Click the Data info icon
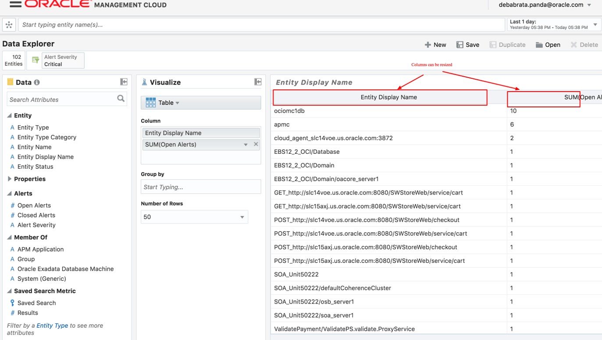The width and height of the screenshot is (602, 340). pos(37,82)
